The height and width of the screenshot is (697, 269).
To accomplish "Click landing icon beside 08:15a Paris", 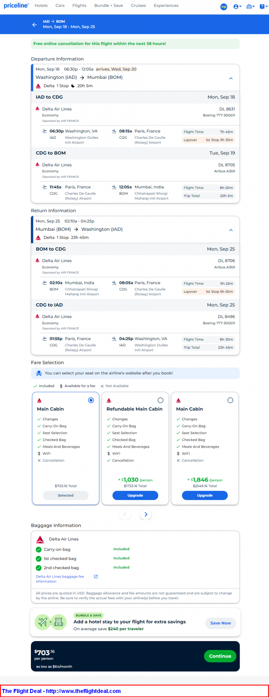I will point(114,131).
